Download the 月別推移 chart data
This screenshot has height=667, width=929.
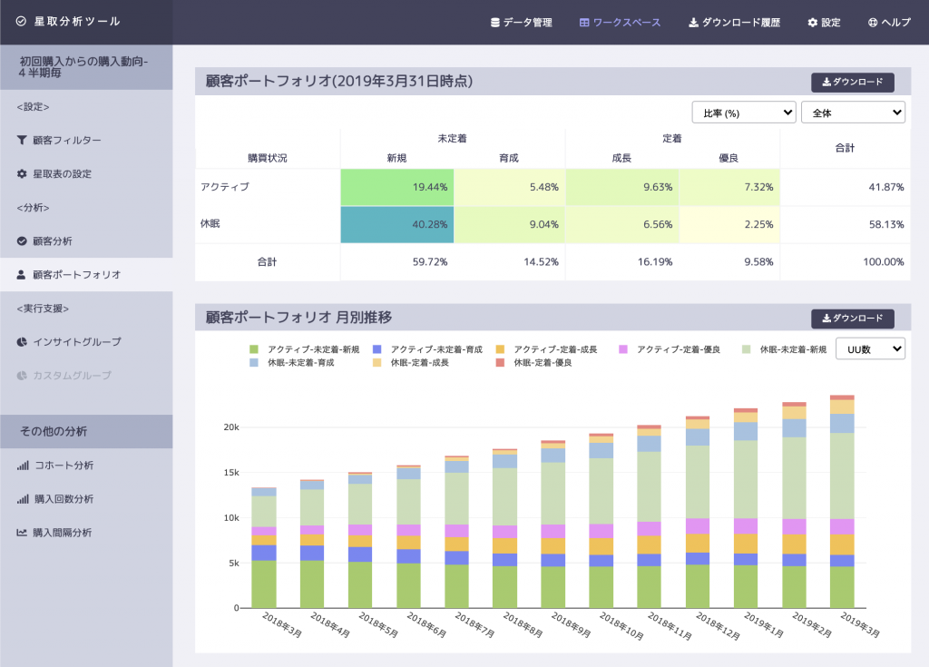pos(853,319)
